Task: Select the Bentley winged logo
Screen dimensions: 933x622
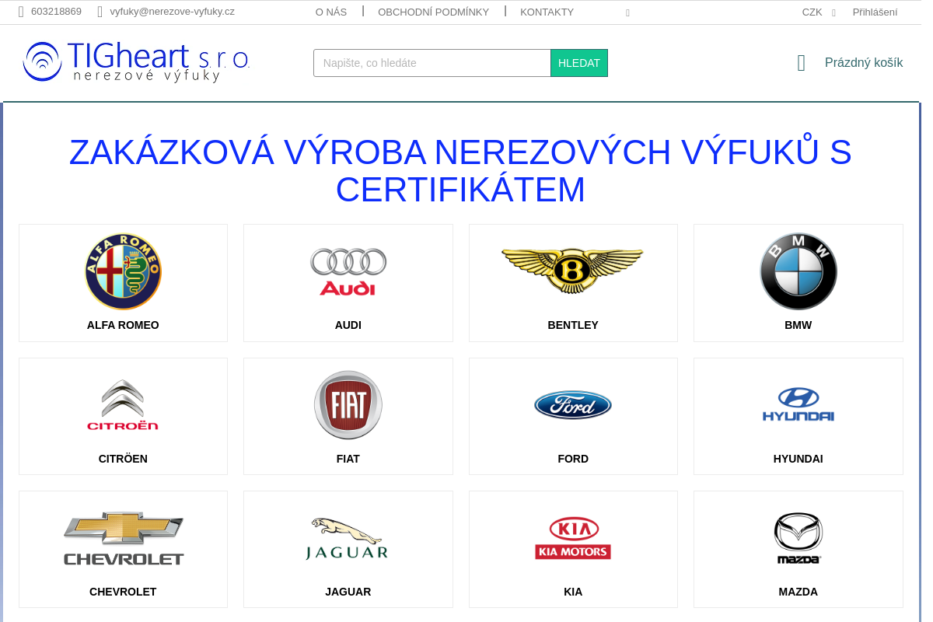Action: click(x=573, y=271)
